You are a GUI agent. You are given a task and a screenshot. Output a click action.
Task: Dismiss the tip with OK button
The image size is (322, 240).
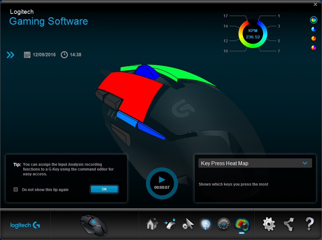pos(104,189)
